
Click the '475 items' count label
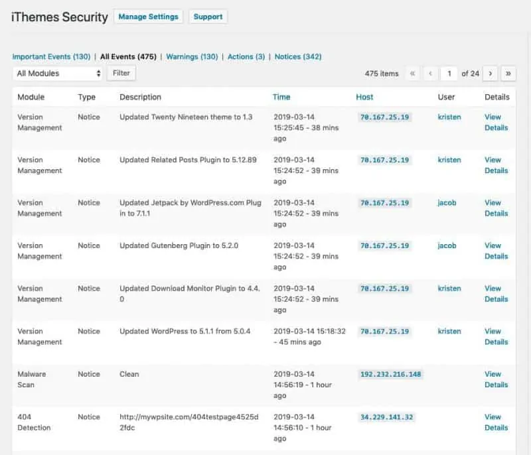(382, 74)
